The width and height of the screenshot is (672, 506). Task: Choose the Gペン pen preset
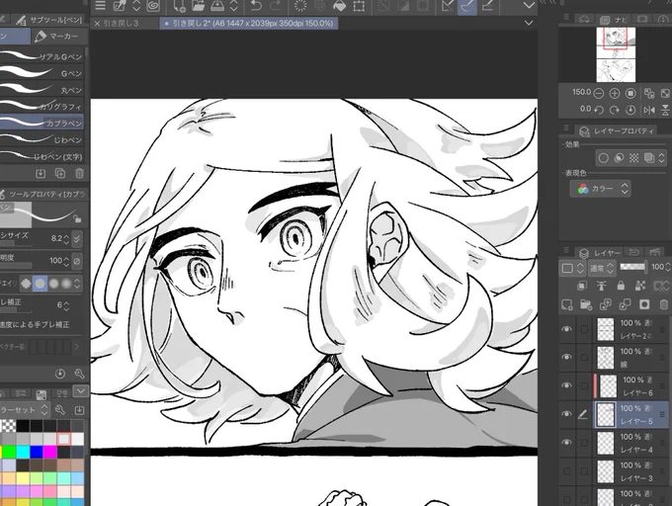42,73
